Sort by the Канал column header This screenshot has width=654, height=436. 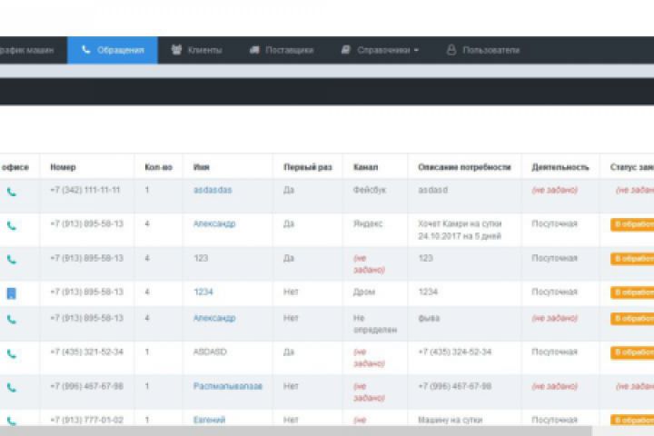pyautogui.click(x=366, y=167)
